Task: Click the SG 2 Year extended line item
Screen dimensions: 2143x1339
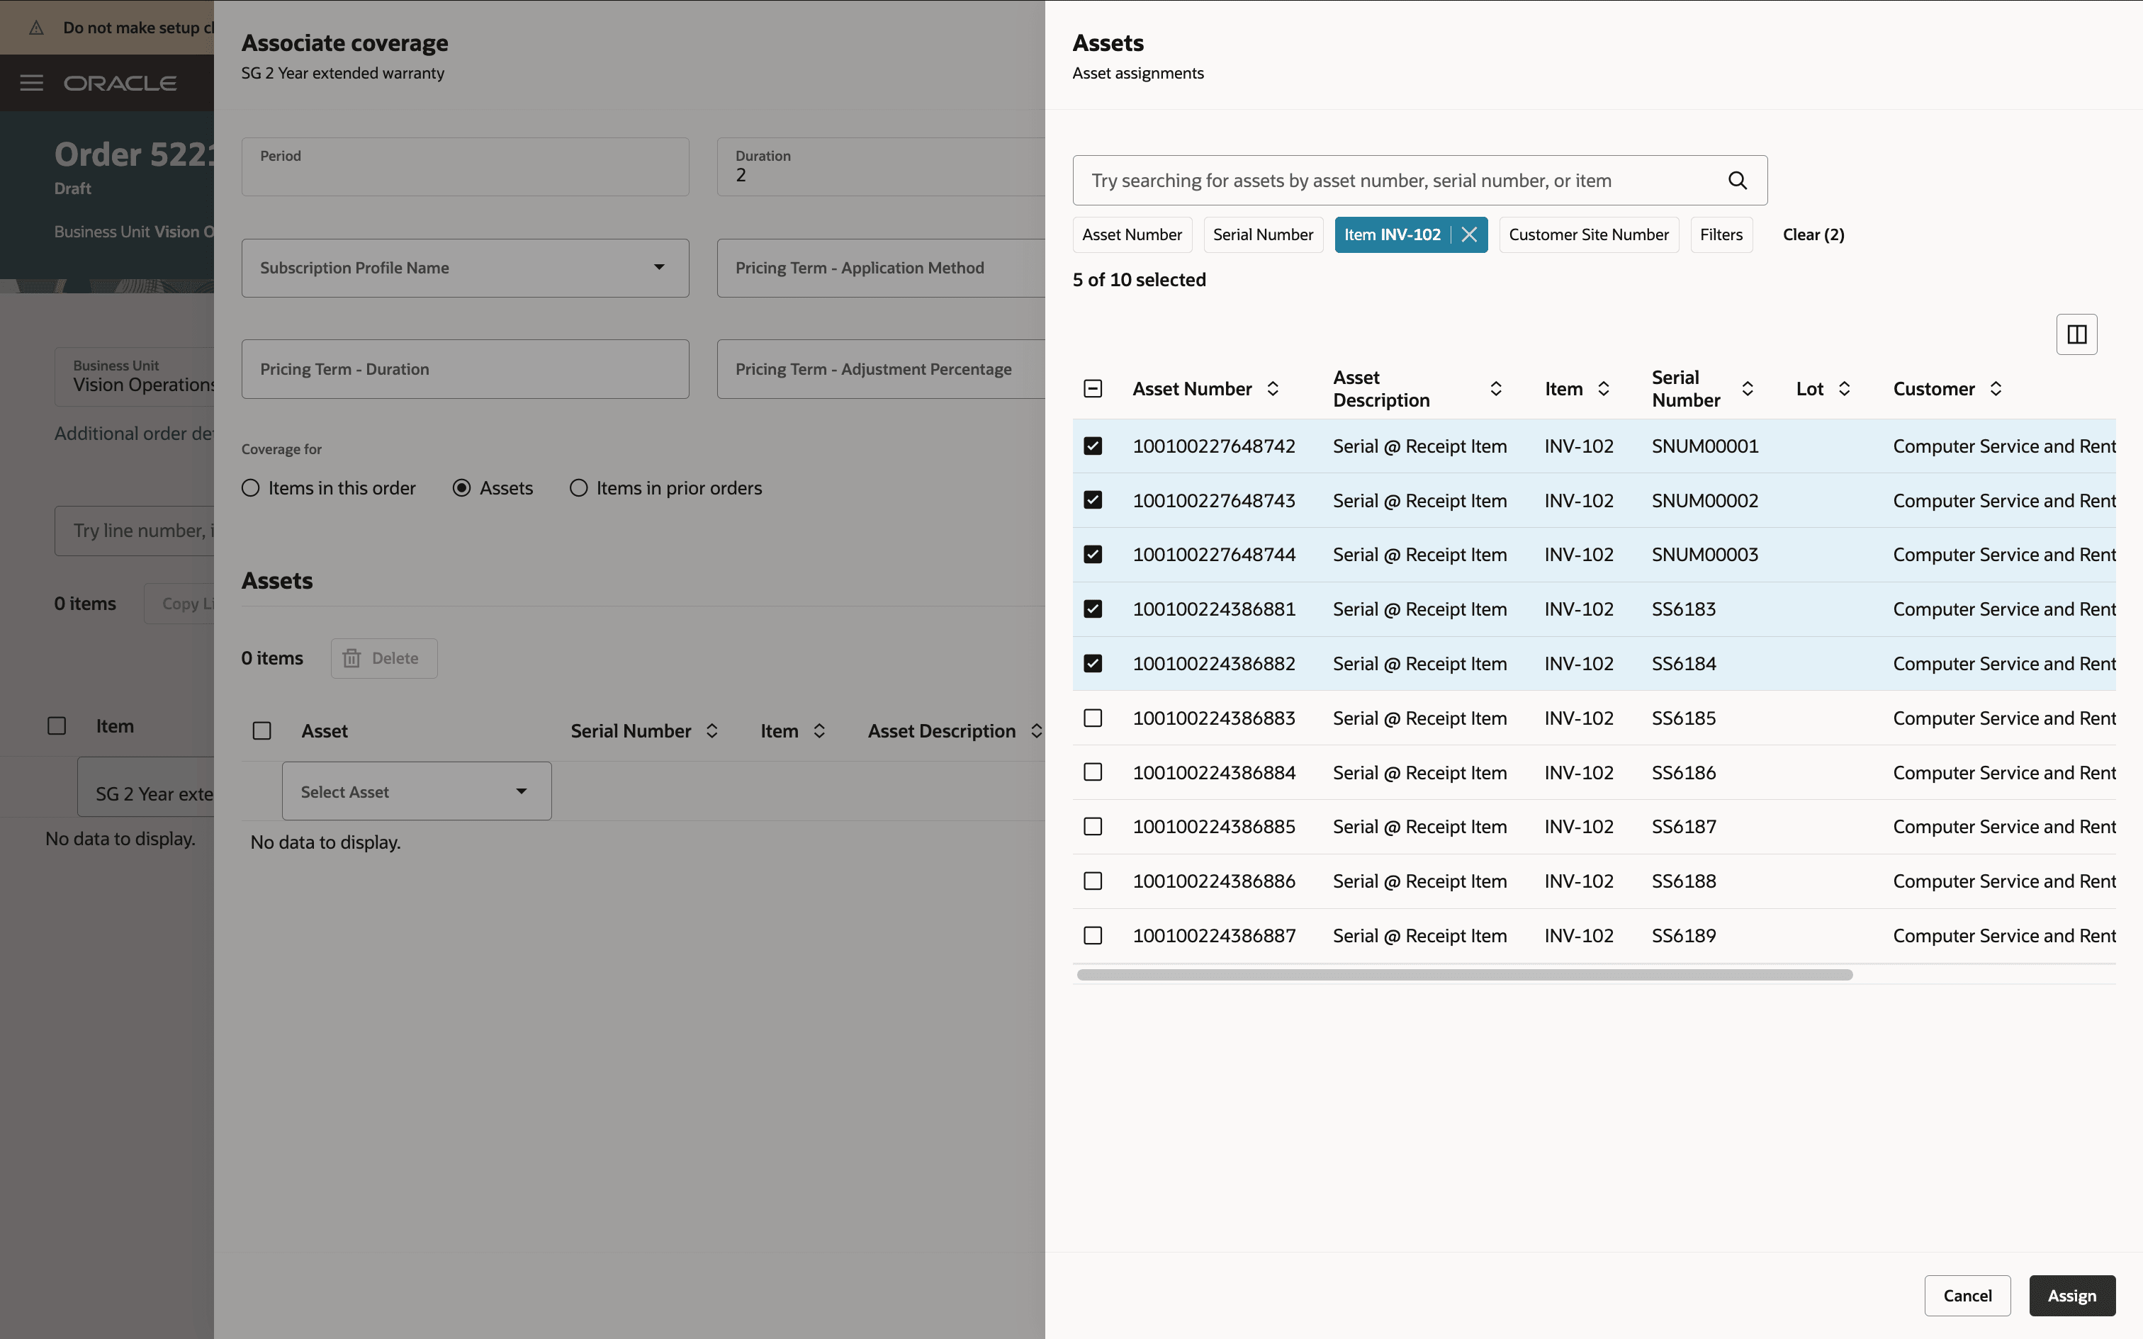Action: [x=146, y=787]
